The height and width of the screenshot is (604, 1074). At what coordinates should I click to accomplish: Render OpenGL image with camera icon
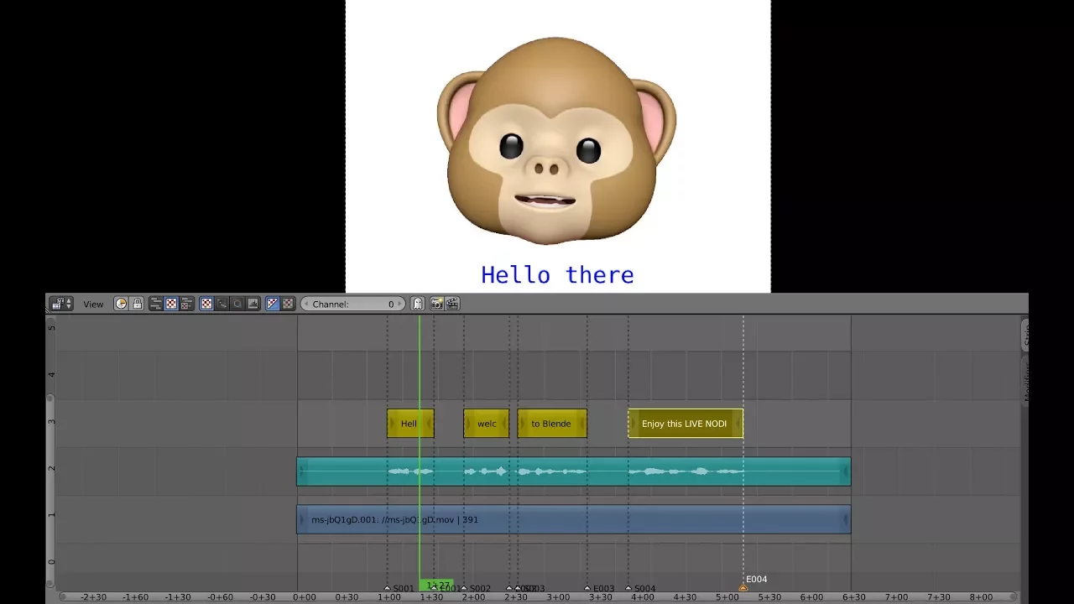pos(436,304)
